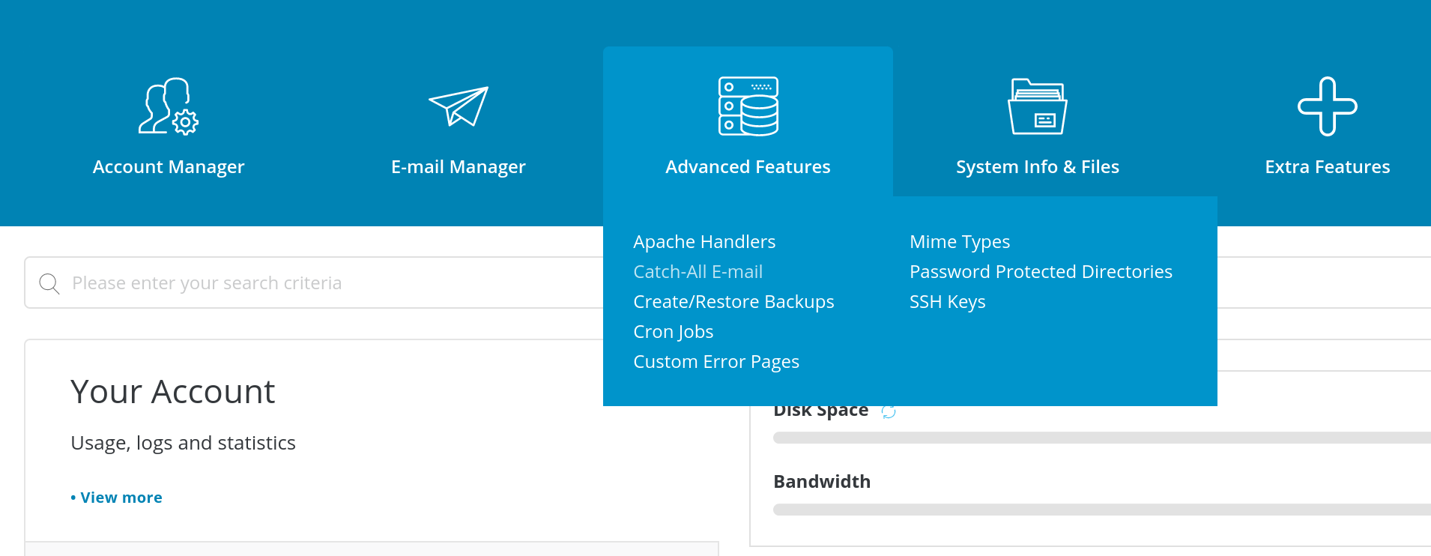The image size is (1431, 556).
Task: Open the Extra Features menu label
Action: coord(1327,166)
